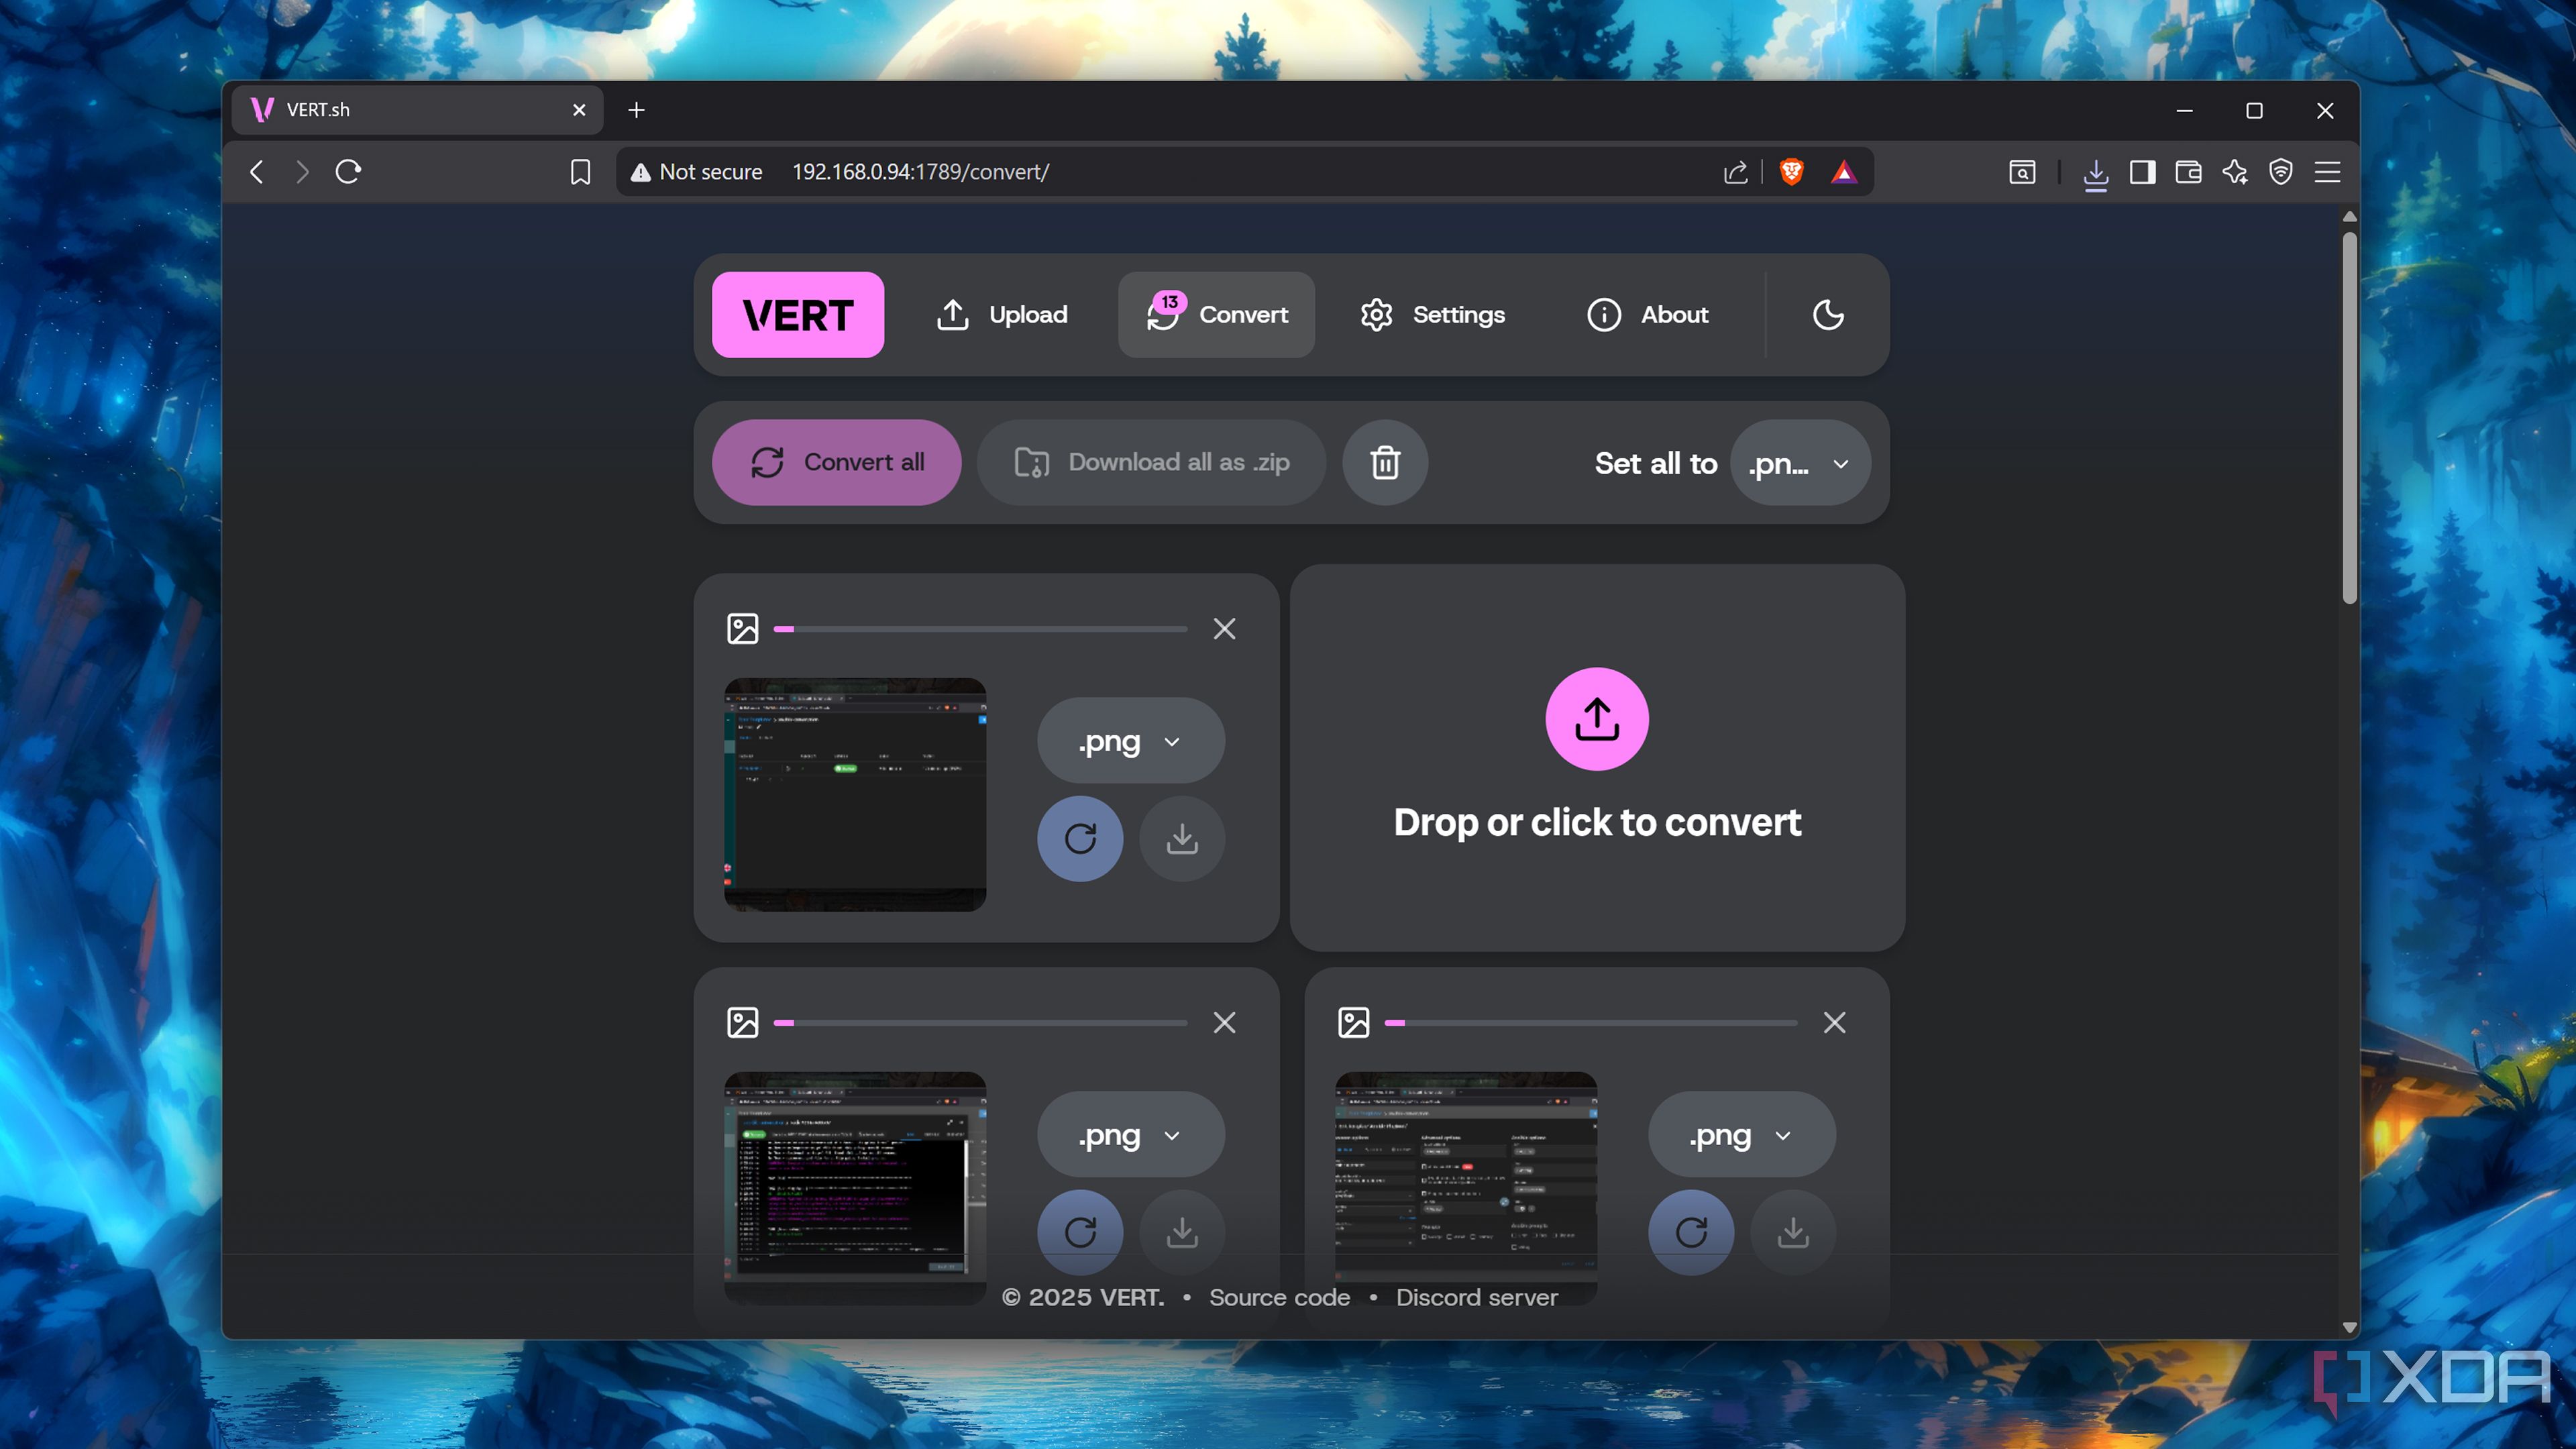Convert the bottom-left card image
2576x1449 pixels.
(x=1080, y=1232)
